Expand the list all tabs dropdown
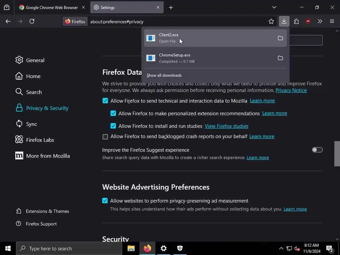This screenshot has width=340, height=255. click(x=274, y=7)
